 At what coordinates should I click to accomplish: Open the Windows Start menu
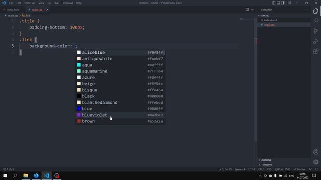coord(5,175)
